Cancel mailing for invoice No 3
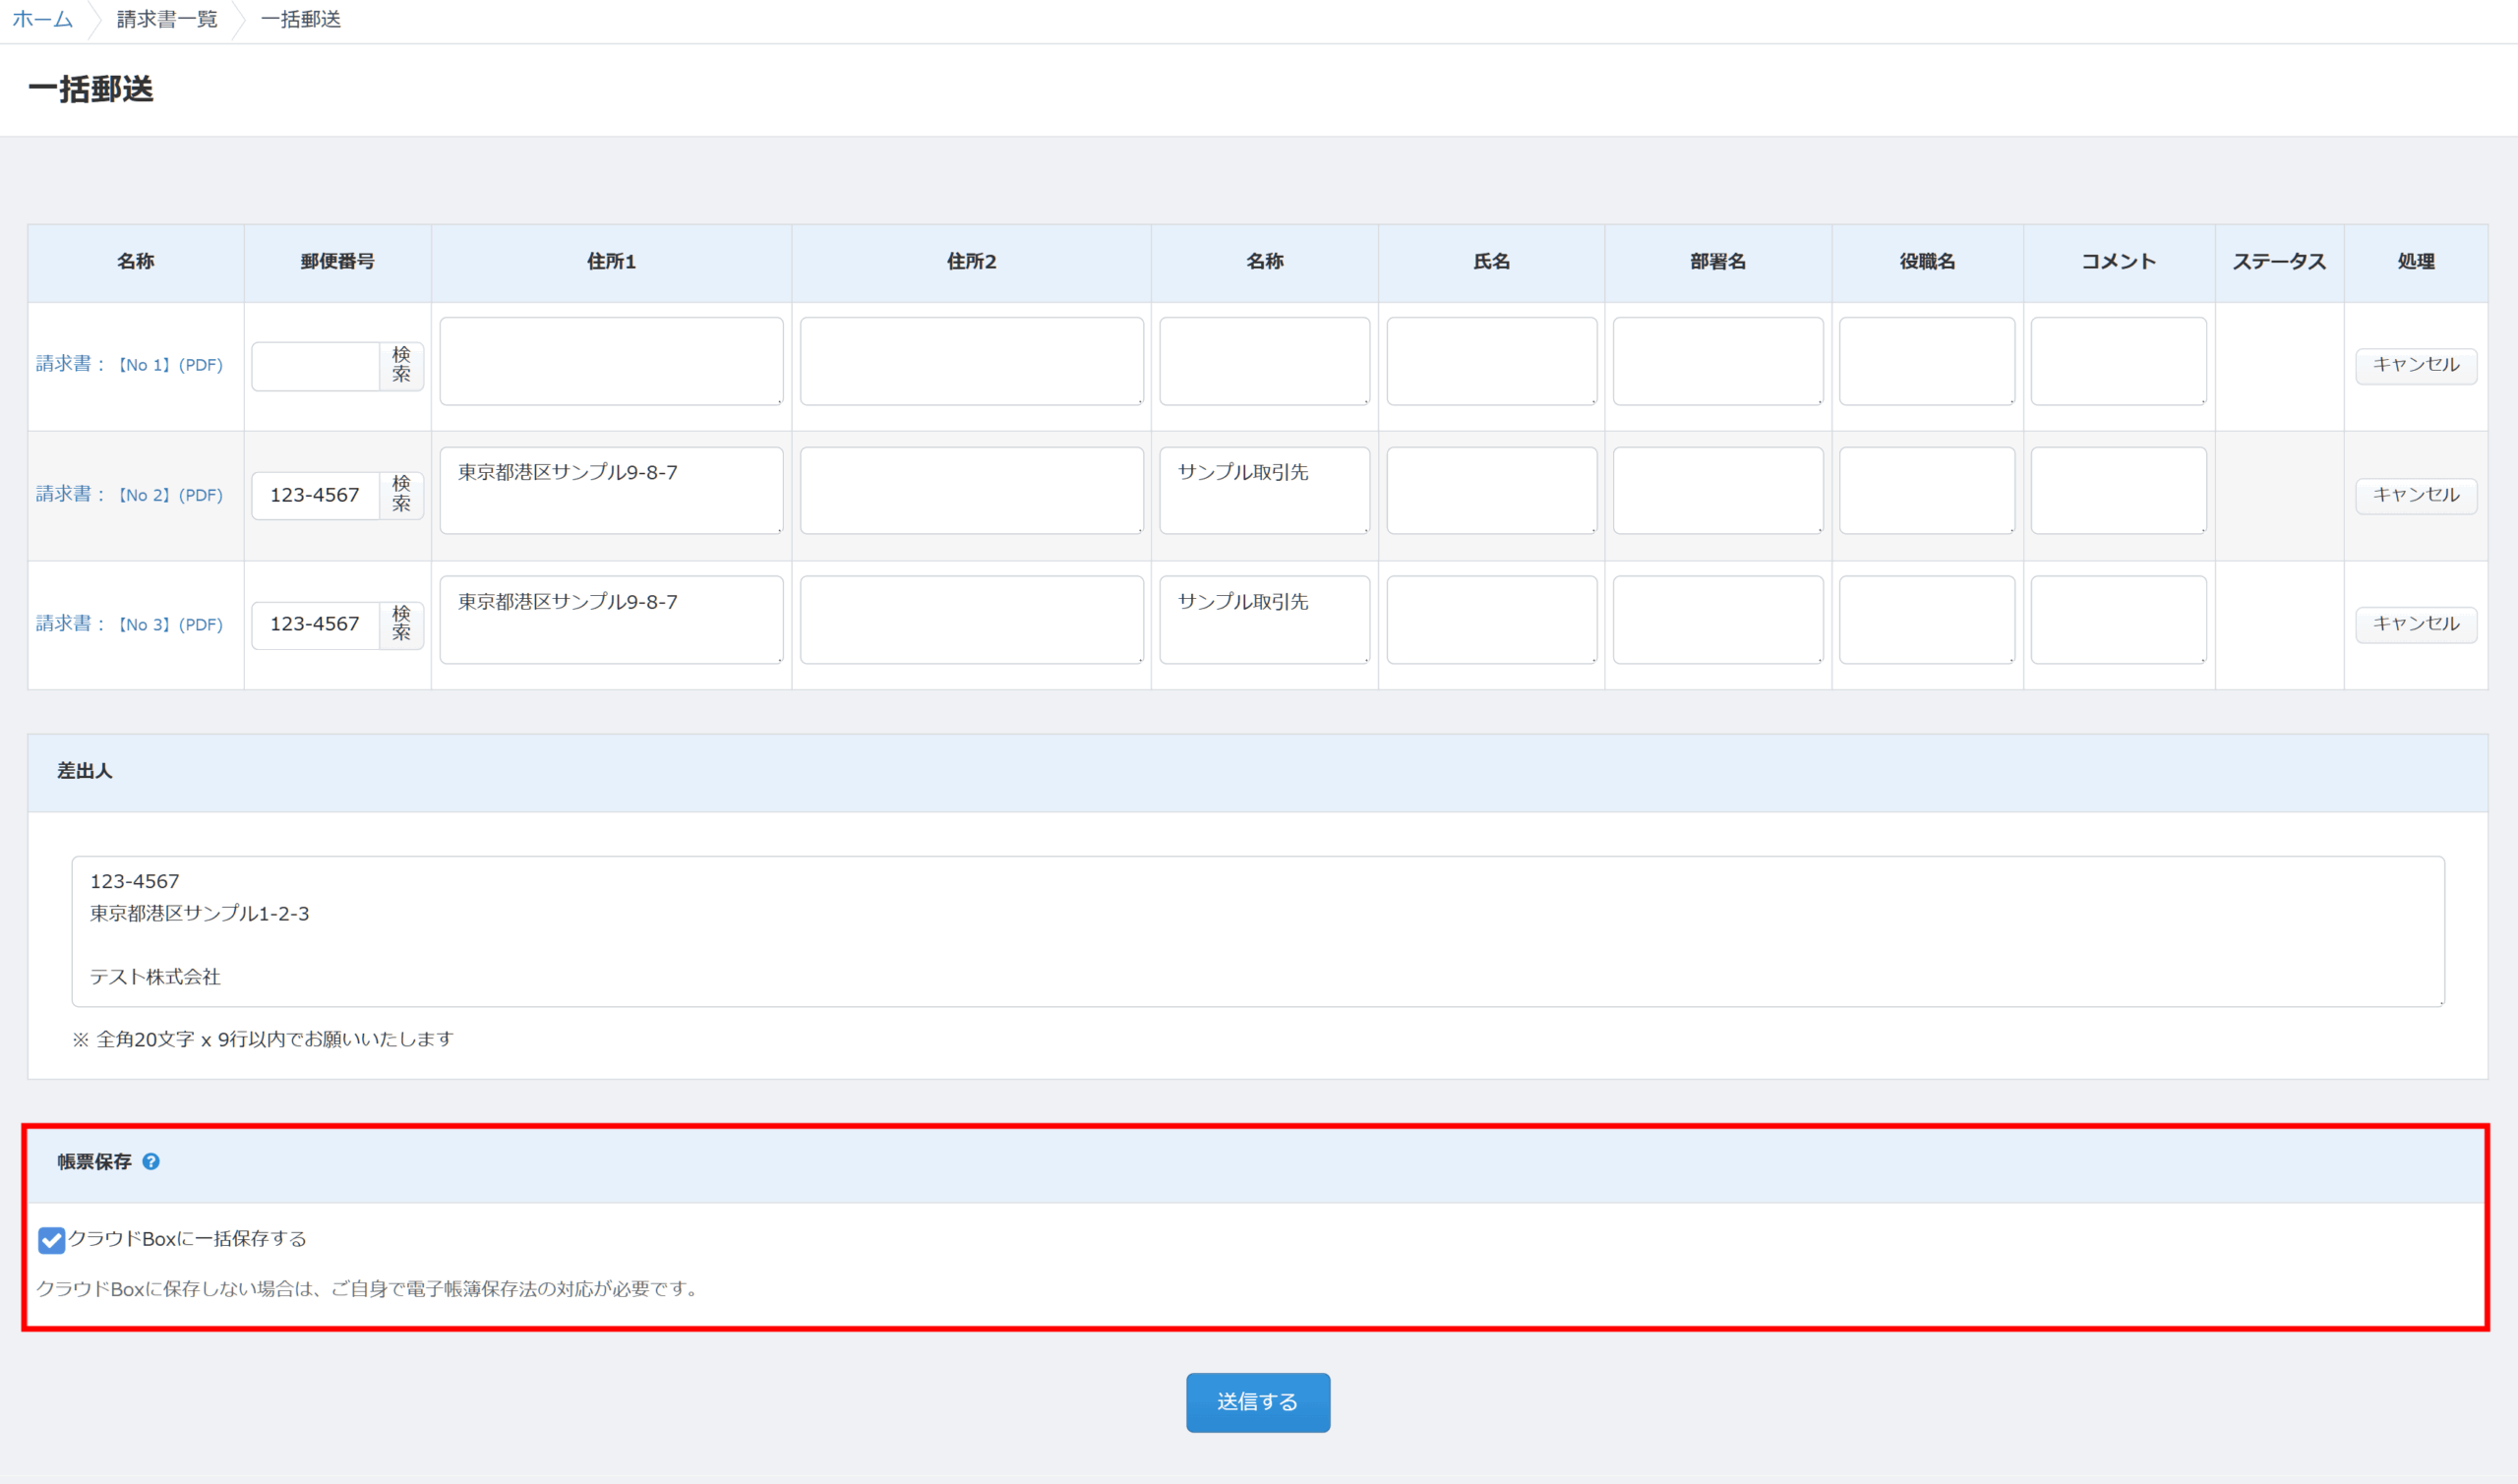 [x=2415, y=624]
